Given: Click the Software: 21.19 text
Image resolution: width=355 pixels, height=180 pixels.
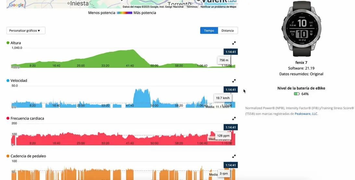Looking at the screenshot, I should point(301,68).
